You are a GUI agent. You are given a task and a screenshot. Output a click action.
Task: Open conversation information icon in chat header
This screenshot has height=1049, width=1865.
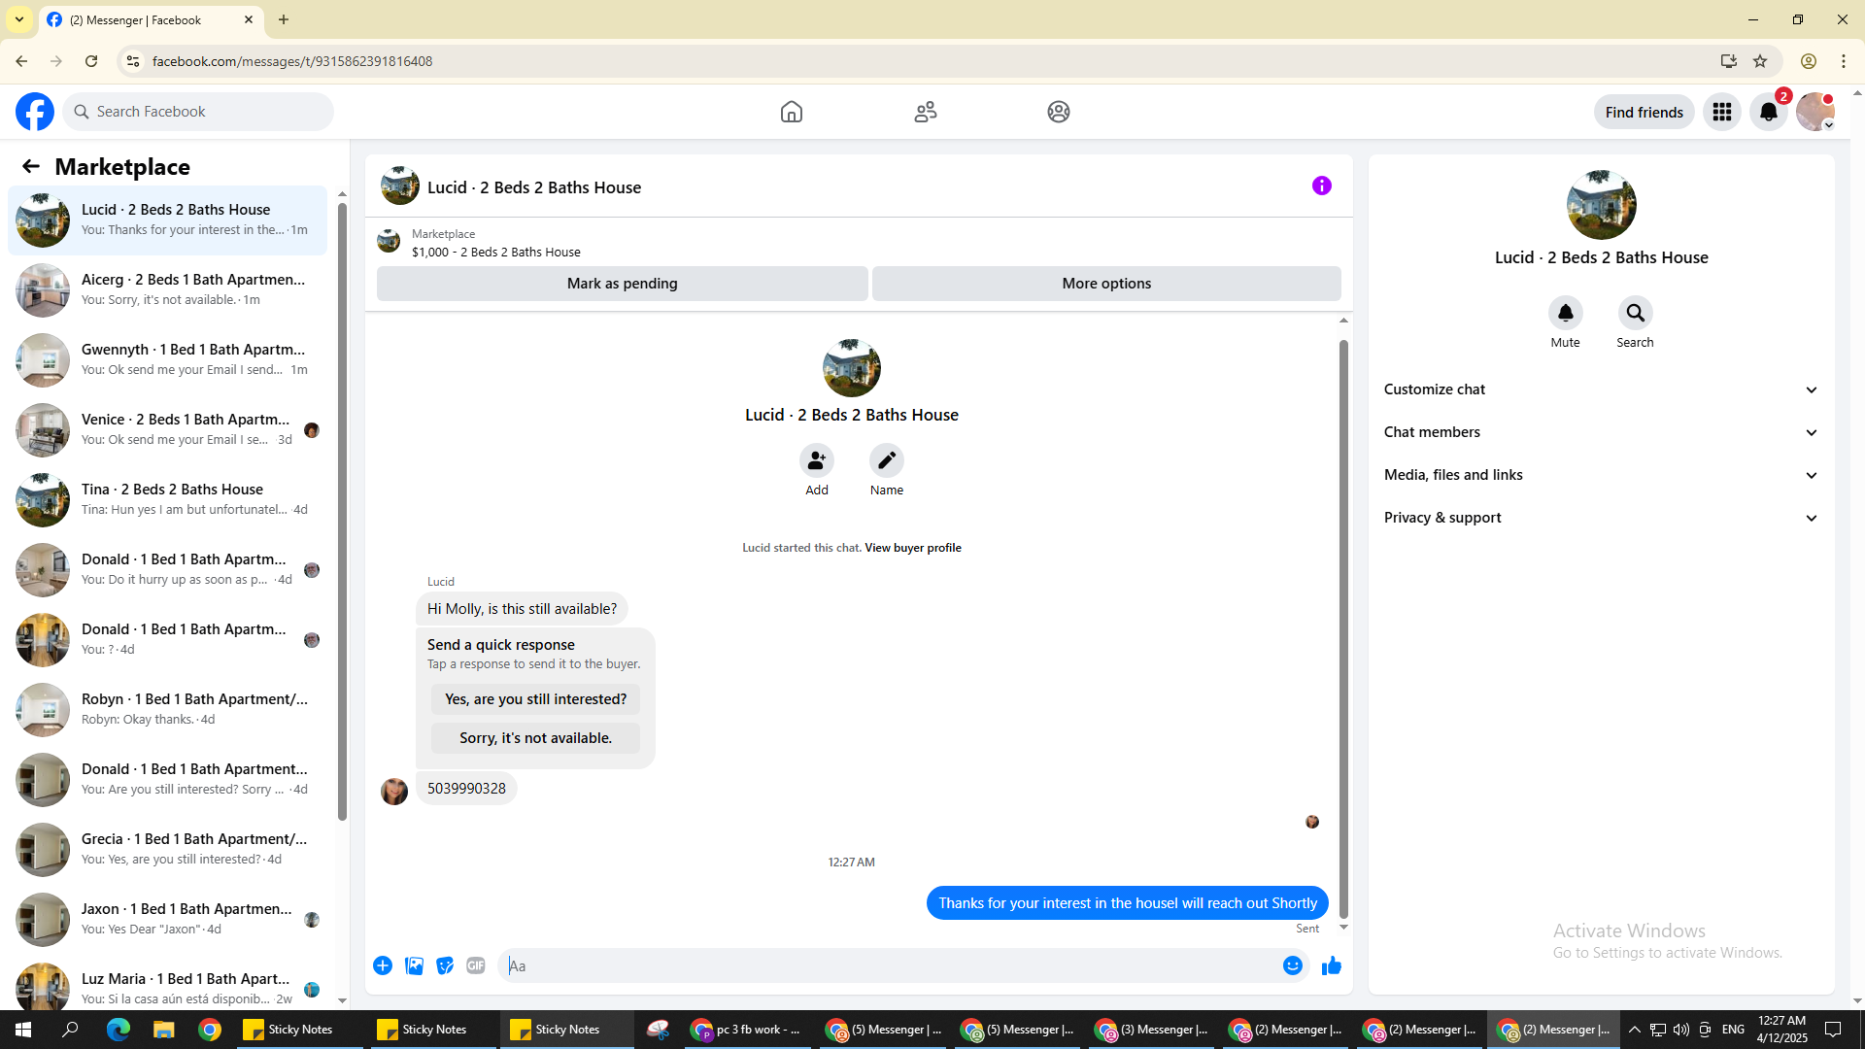pyautogui.click(x=1322, y=186)
